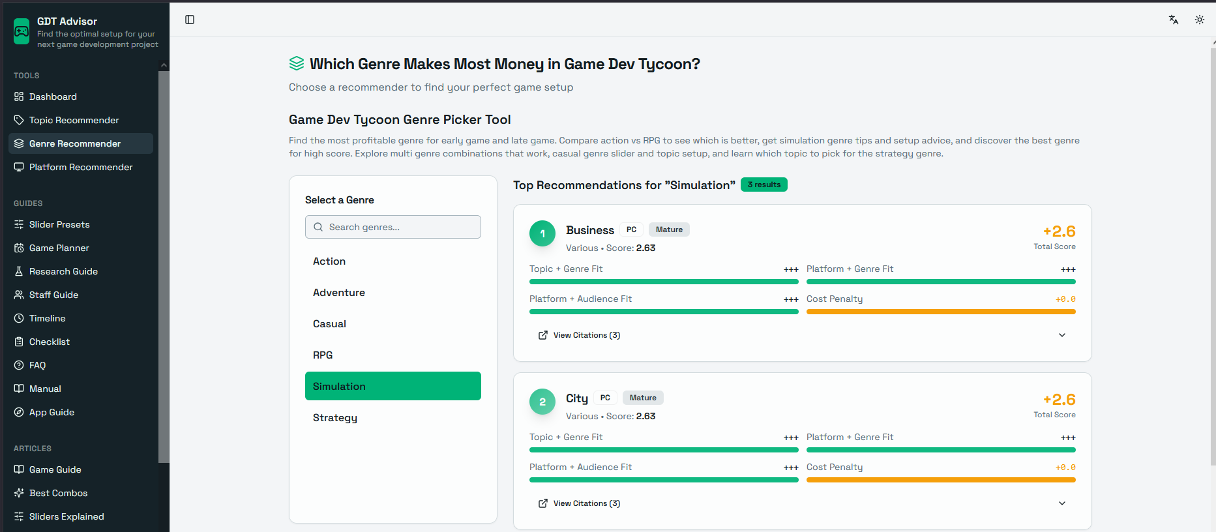Click the sidebar vertical scrollbar
The image size is (1216, 532).
[x=164, y=266]
